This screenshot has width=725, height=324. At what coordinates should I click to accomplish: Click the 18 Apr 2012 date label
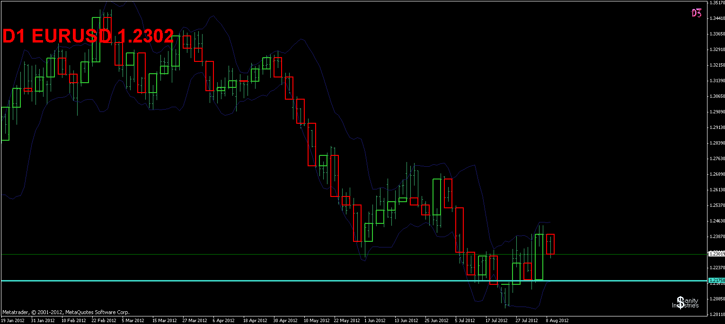255,320
